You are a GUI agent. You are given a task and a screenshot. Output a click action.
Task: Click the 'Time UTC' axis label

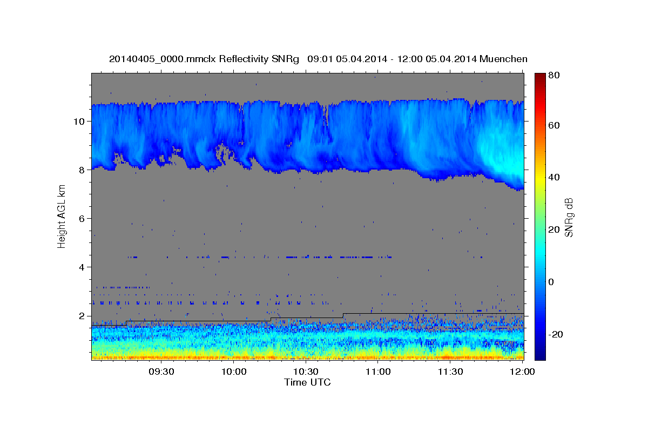coord(307,382)
